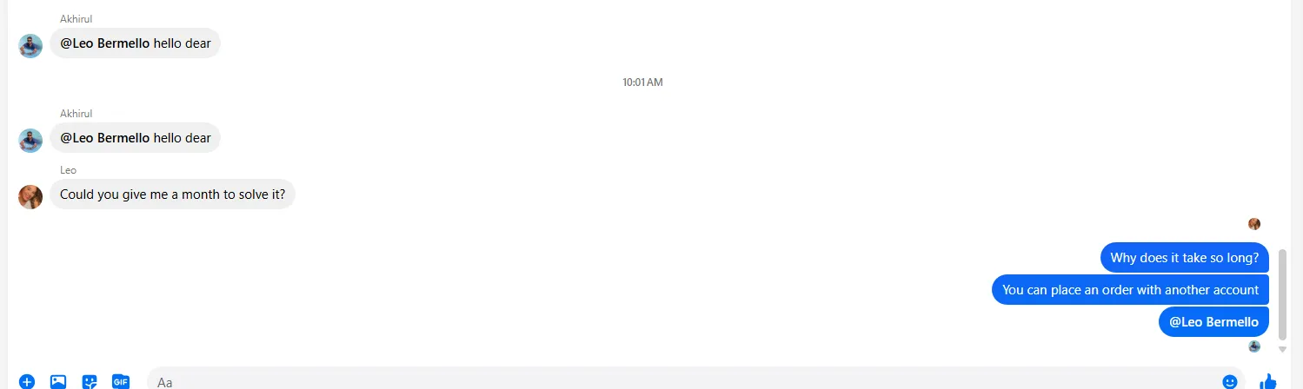Open the GIF picker icon
This screenshot has width=1303, height=389.
[x=121, y=381]
